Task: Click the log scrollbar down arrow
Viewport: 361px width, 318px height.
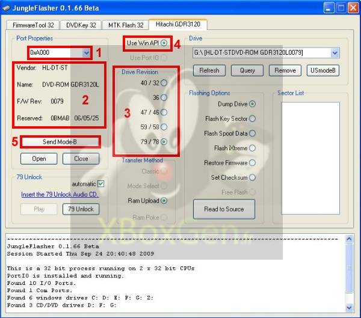Action: (349, 307)
